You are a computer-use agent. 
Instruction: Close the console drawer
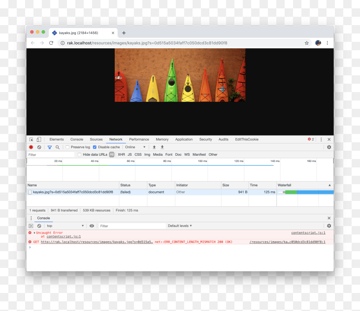[329, 218]
